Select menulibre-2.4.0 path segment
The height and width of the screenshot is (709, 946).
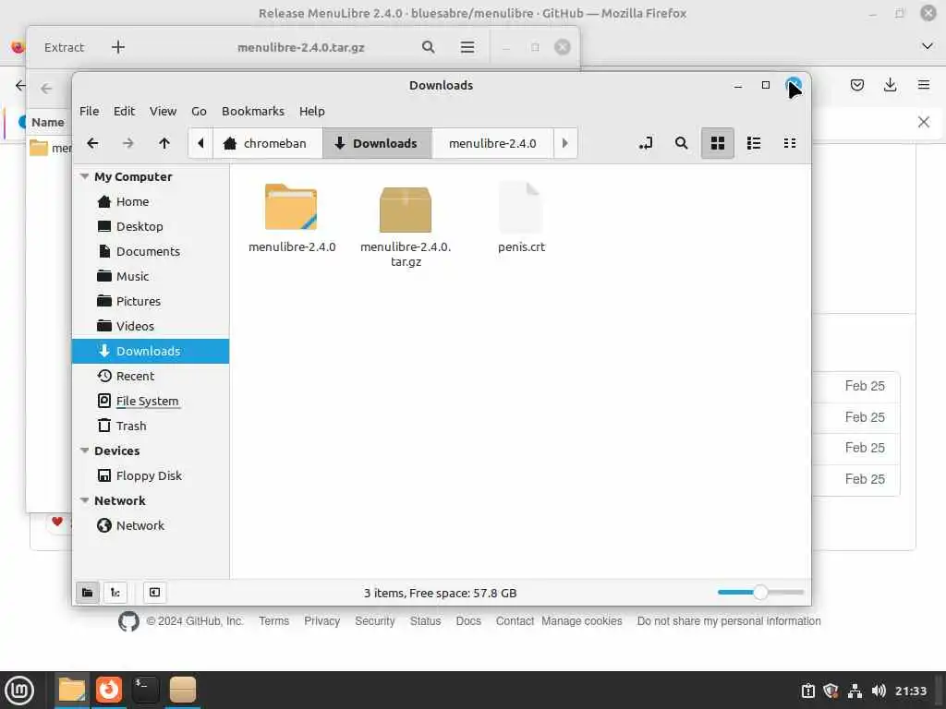[x=492, y=143]
